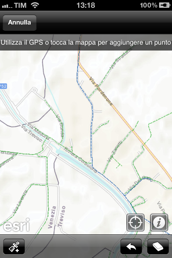Open the info 'i' button
The width and height of the screenshot is (172, 258).
click(x=159, y=223)
